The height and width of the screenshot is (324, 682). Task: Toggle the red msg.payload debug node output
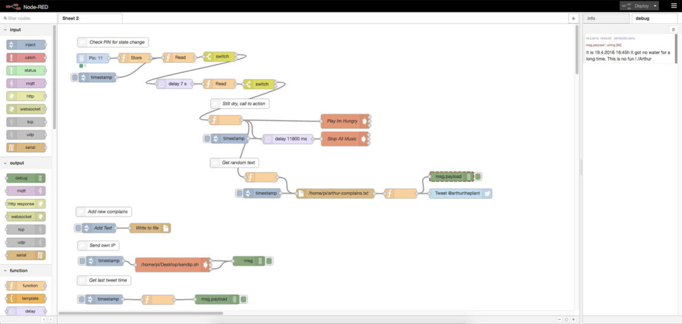pyautogui.click(x=478, y=176)
